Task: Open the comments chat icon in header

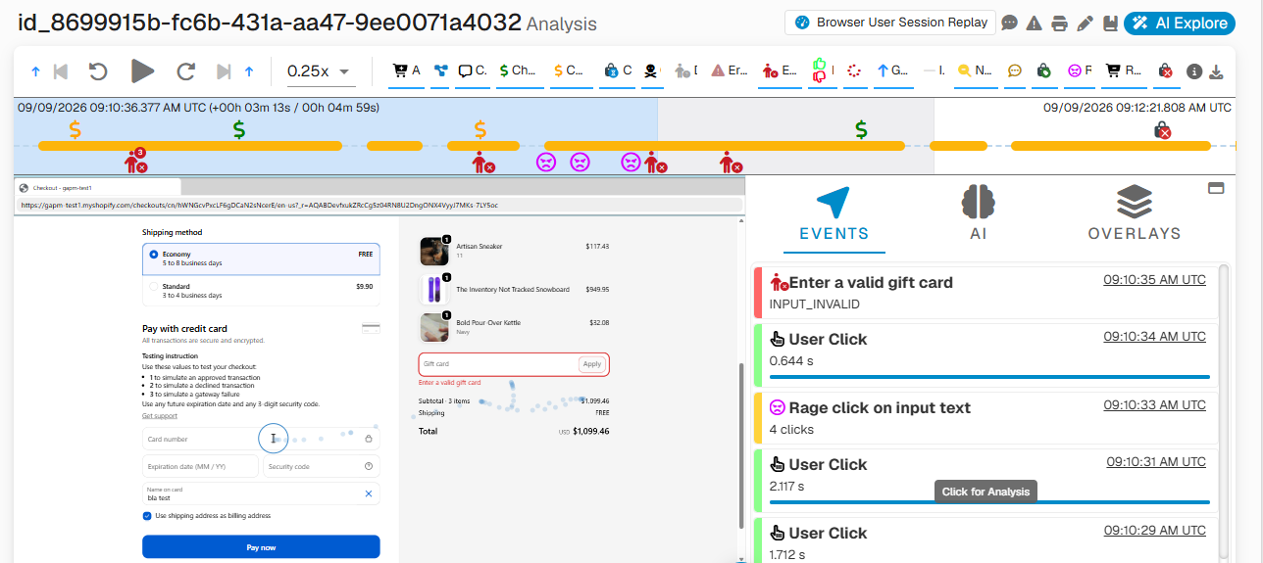Action: point(1009,23)
